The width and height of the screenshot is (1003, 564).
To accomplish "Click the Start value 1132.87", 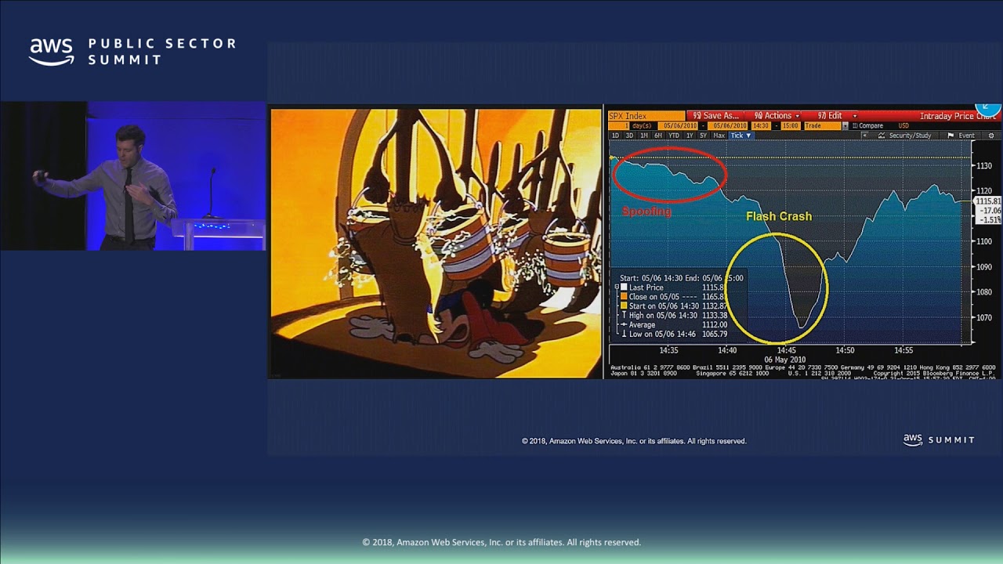I will 713,306.
